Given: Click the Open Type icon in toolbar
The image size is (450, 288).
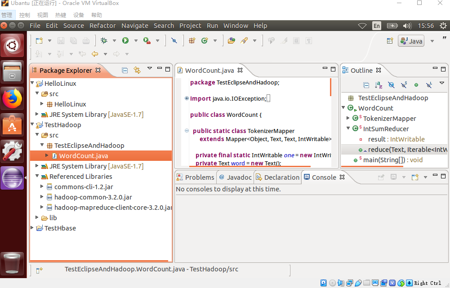Looking at the screenshot, I should [232, 40].
